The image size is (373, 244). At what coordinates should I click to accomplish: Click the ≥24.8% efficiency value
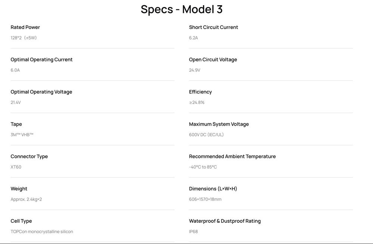tap(197, 102)
